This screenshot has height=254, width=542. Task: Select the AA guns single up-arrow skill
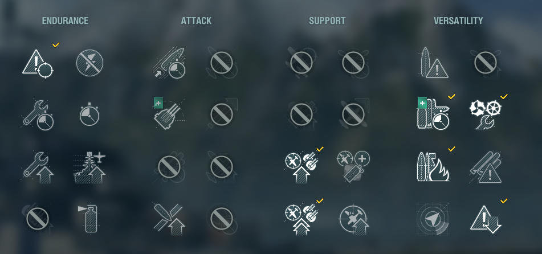tap(301, 167)
